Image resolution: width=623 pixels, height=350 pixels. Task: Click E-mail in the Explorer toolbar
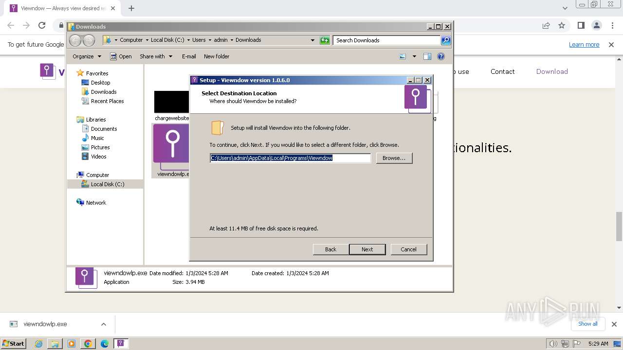click(x=189, y=56)
